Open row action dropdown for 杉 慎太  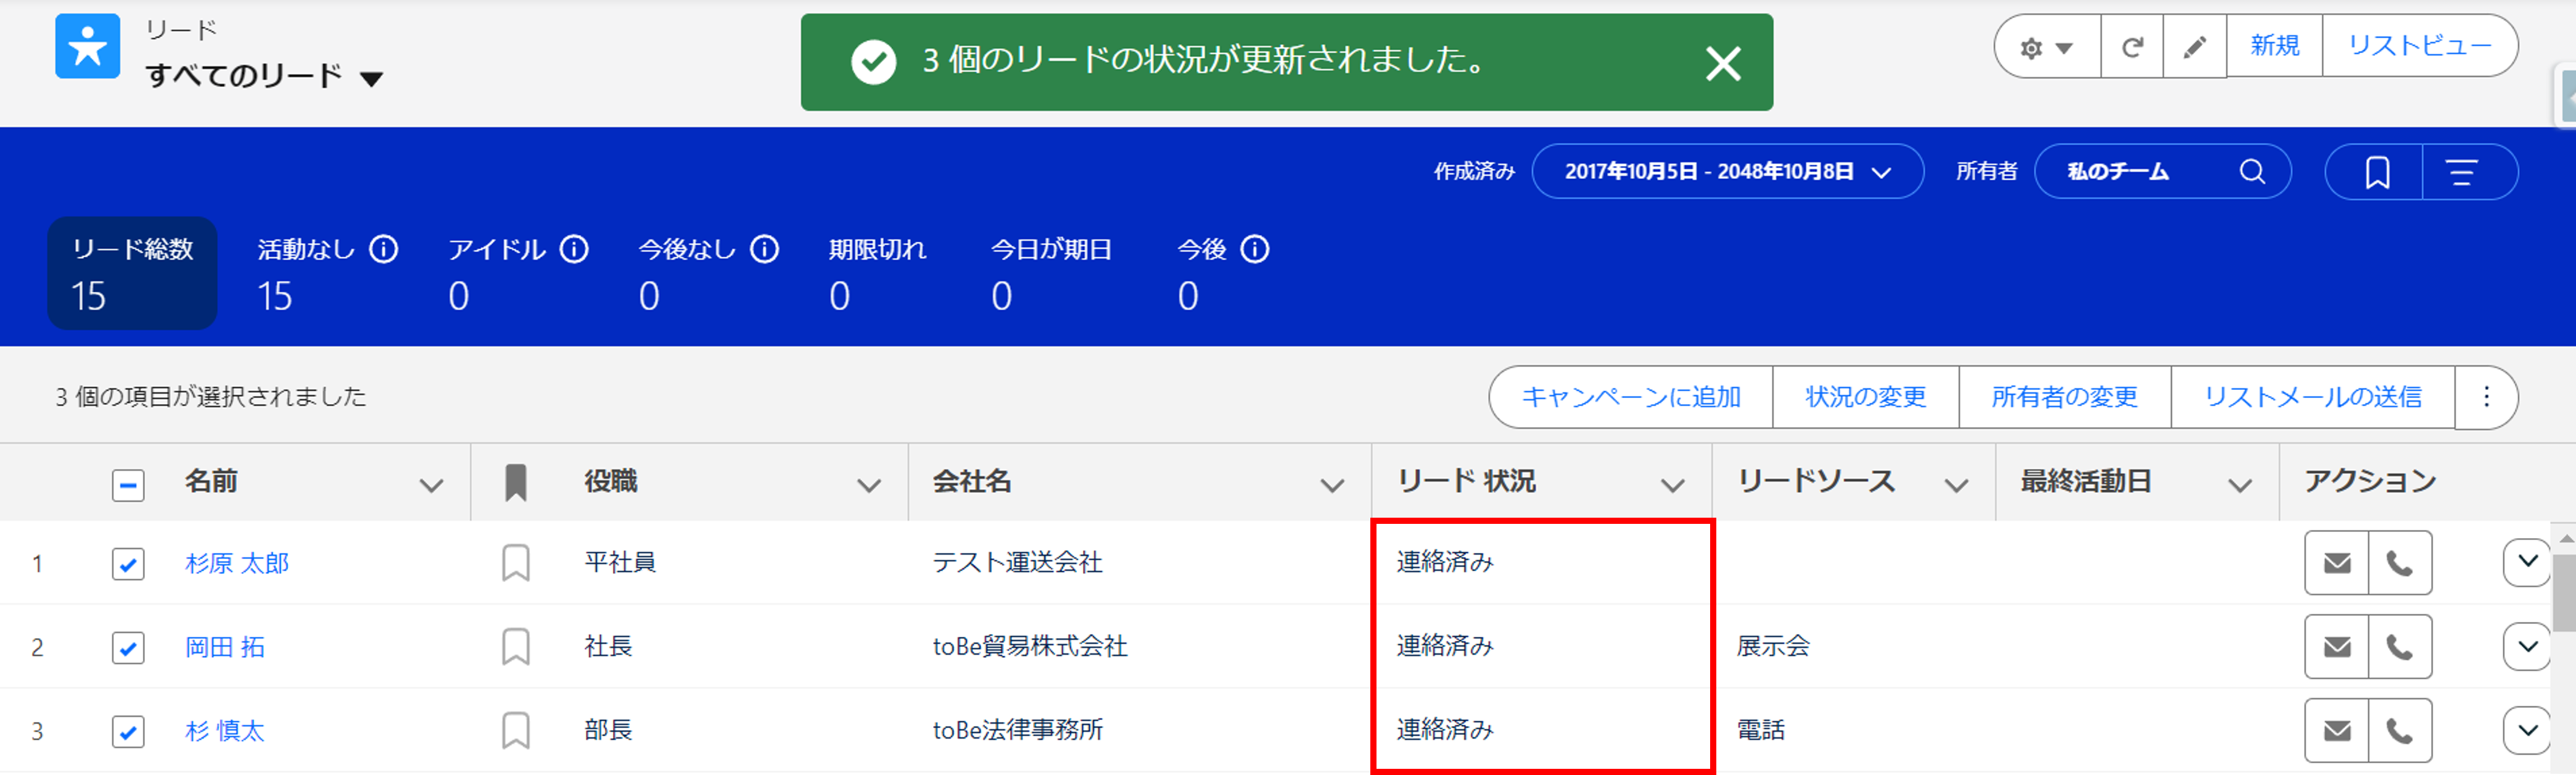click(2526, 731)
